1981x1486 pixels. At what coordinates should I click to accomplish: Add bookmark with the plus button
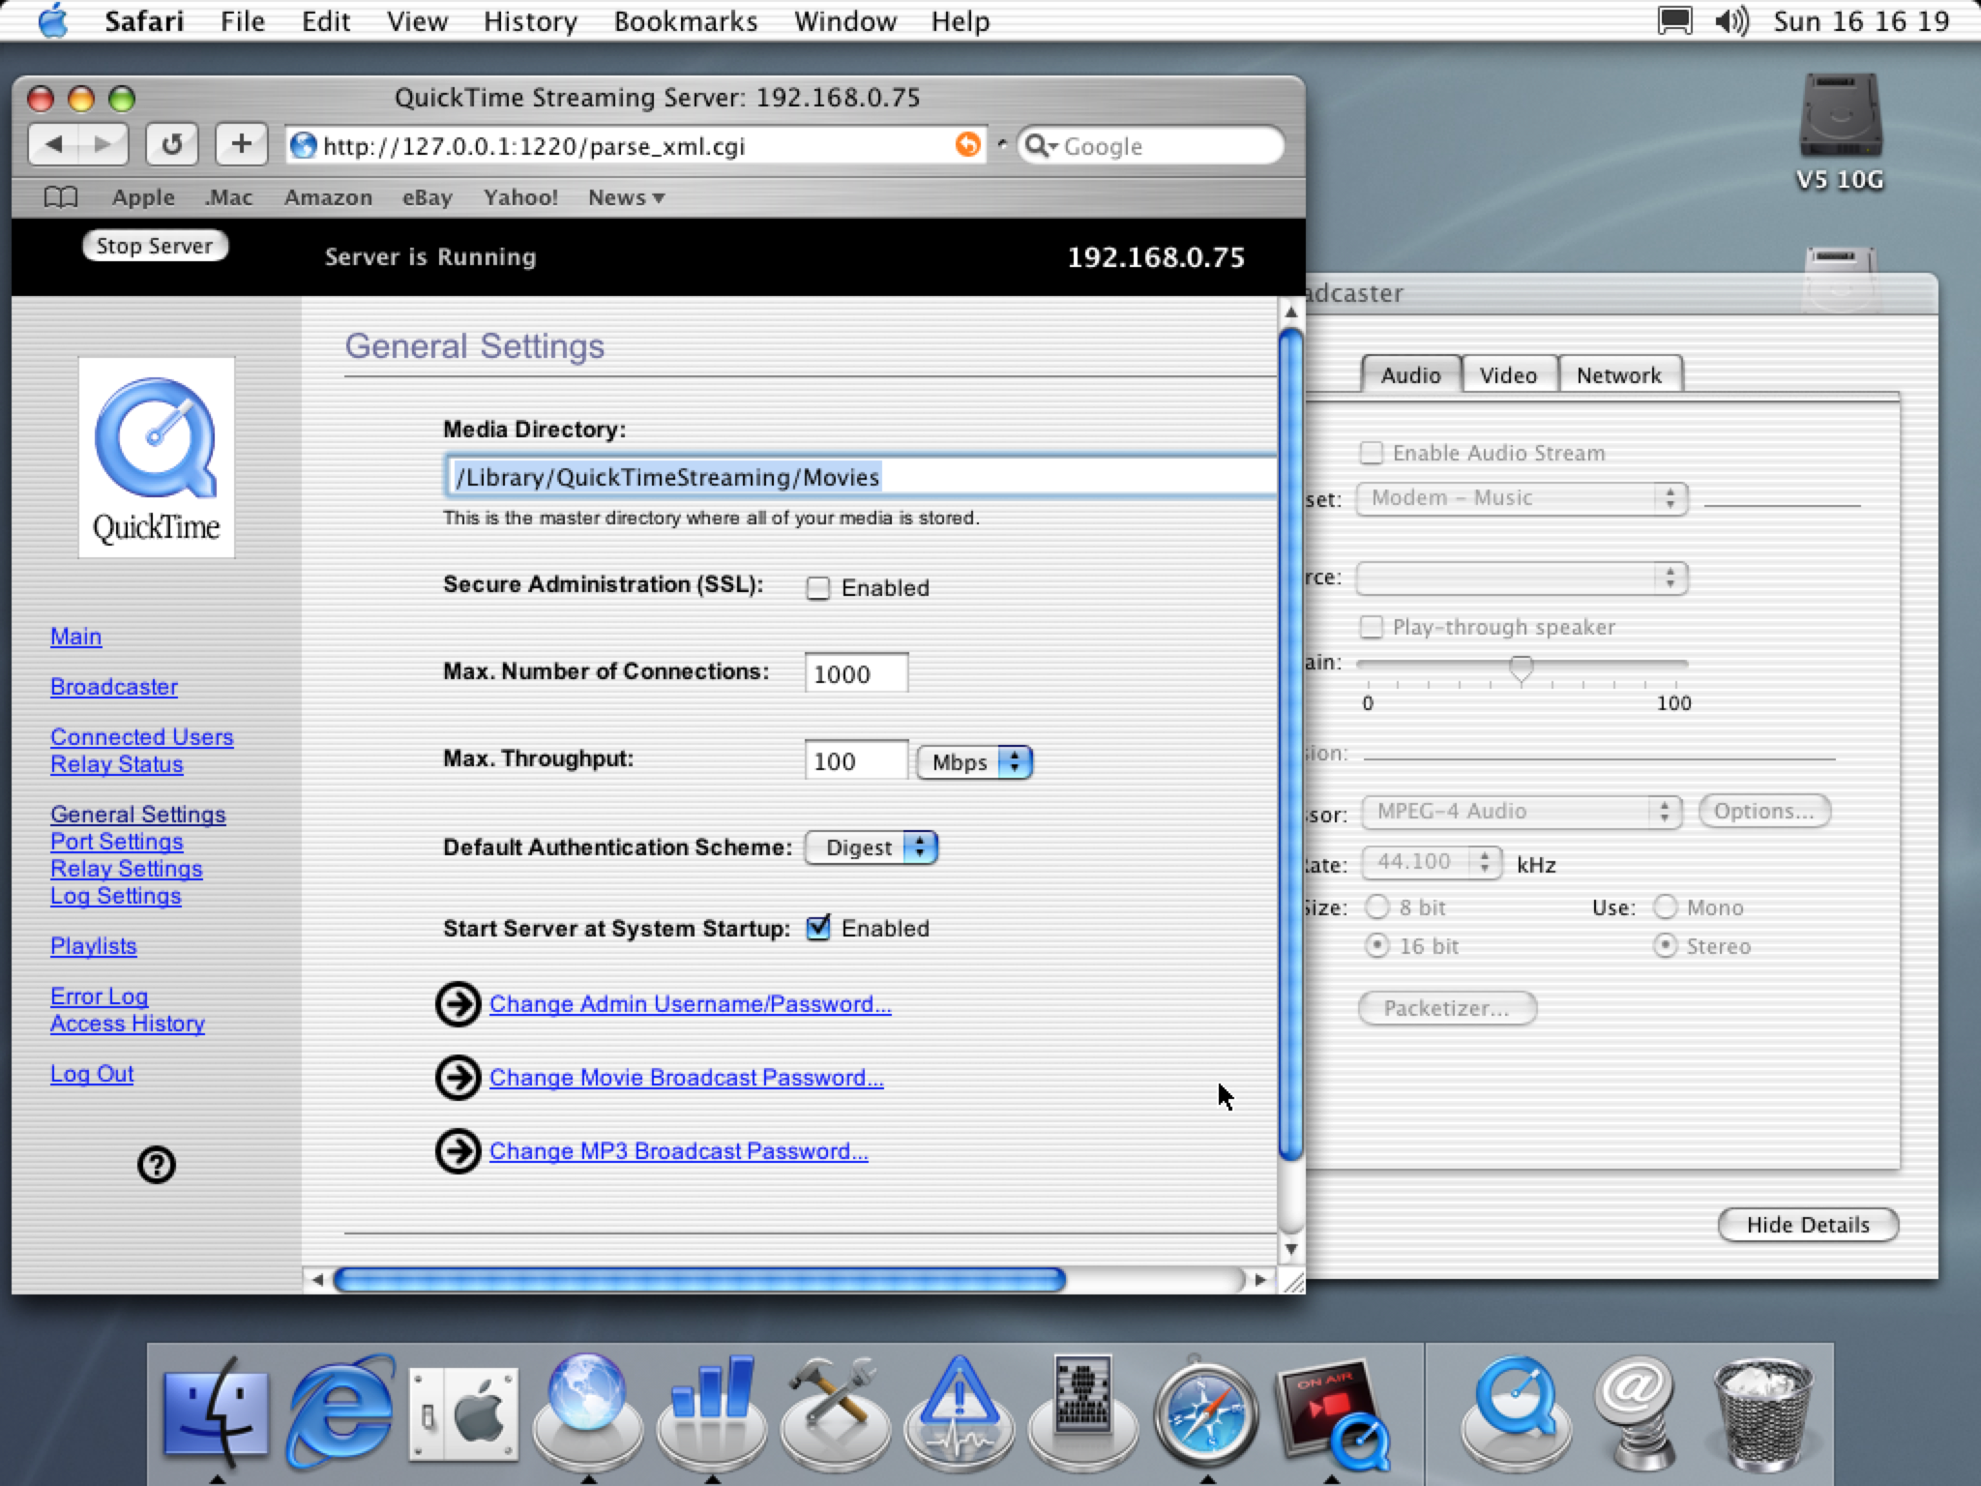tap(241, 145)
